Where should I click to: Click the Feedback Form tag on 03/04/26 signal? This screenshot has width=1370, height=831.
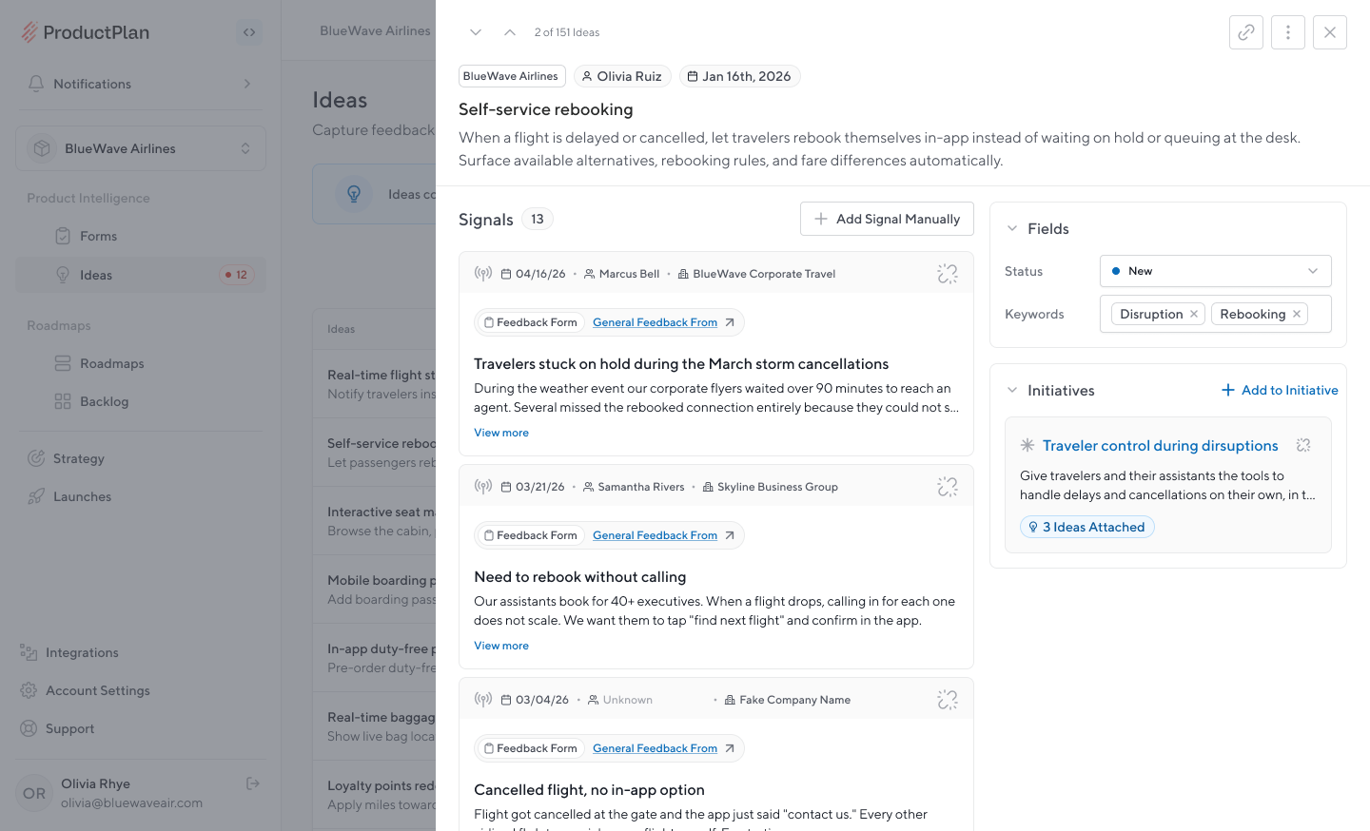click(x=530, y=748)
